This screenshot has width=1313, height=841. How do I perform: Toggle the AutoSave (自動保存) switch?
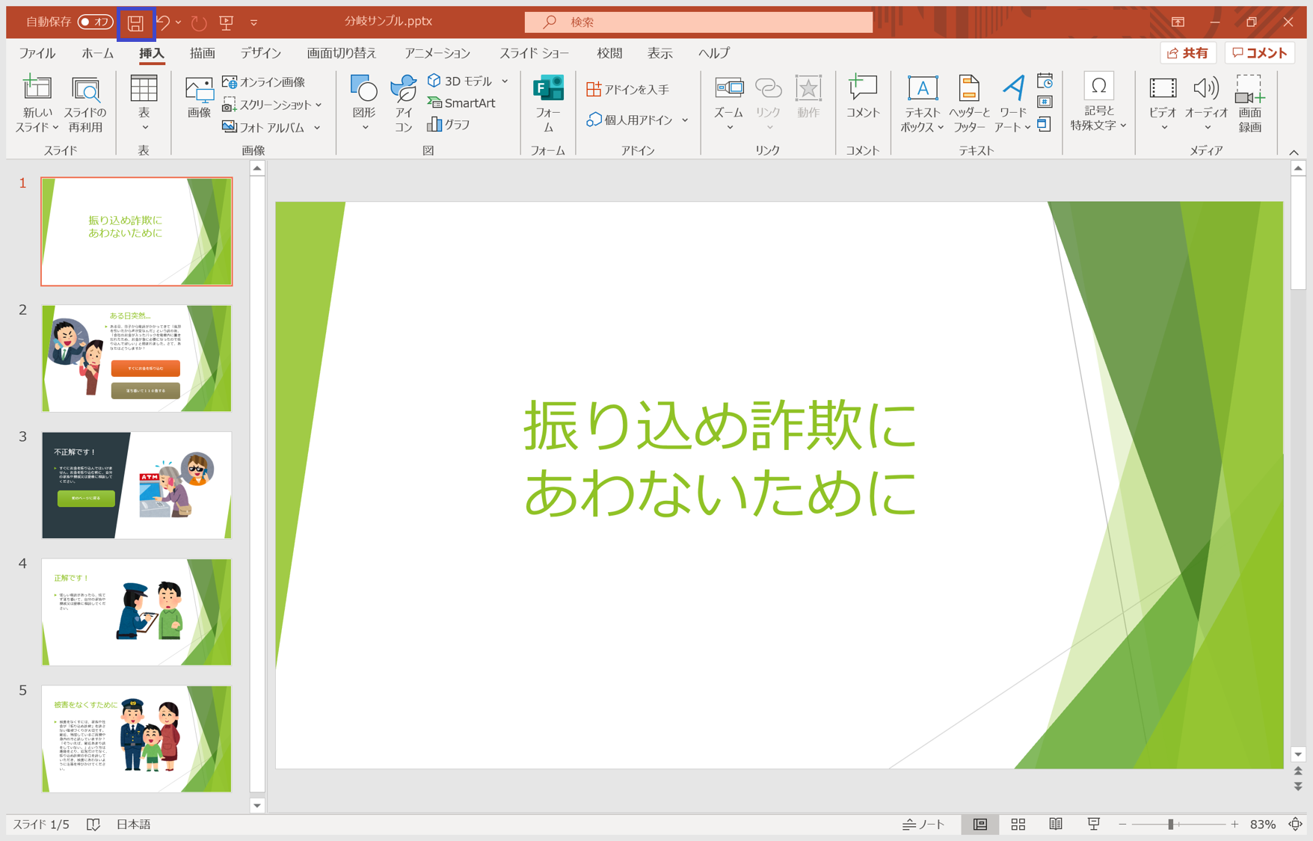coord(94,22)
